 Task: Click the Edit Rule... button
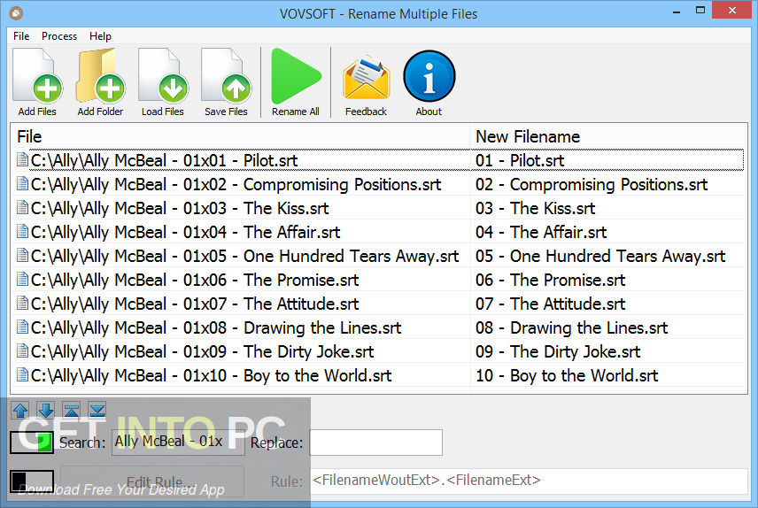click(152, 481)
